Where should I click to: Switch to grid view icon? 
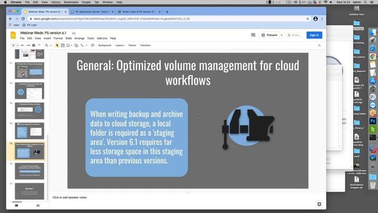point(38,205)
